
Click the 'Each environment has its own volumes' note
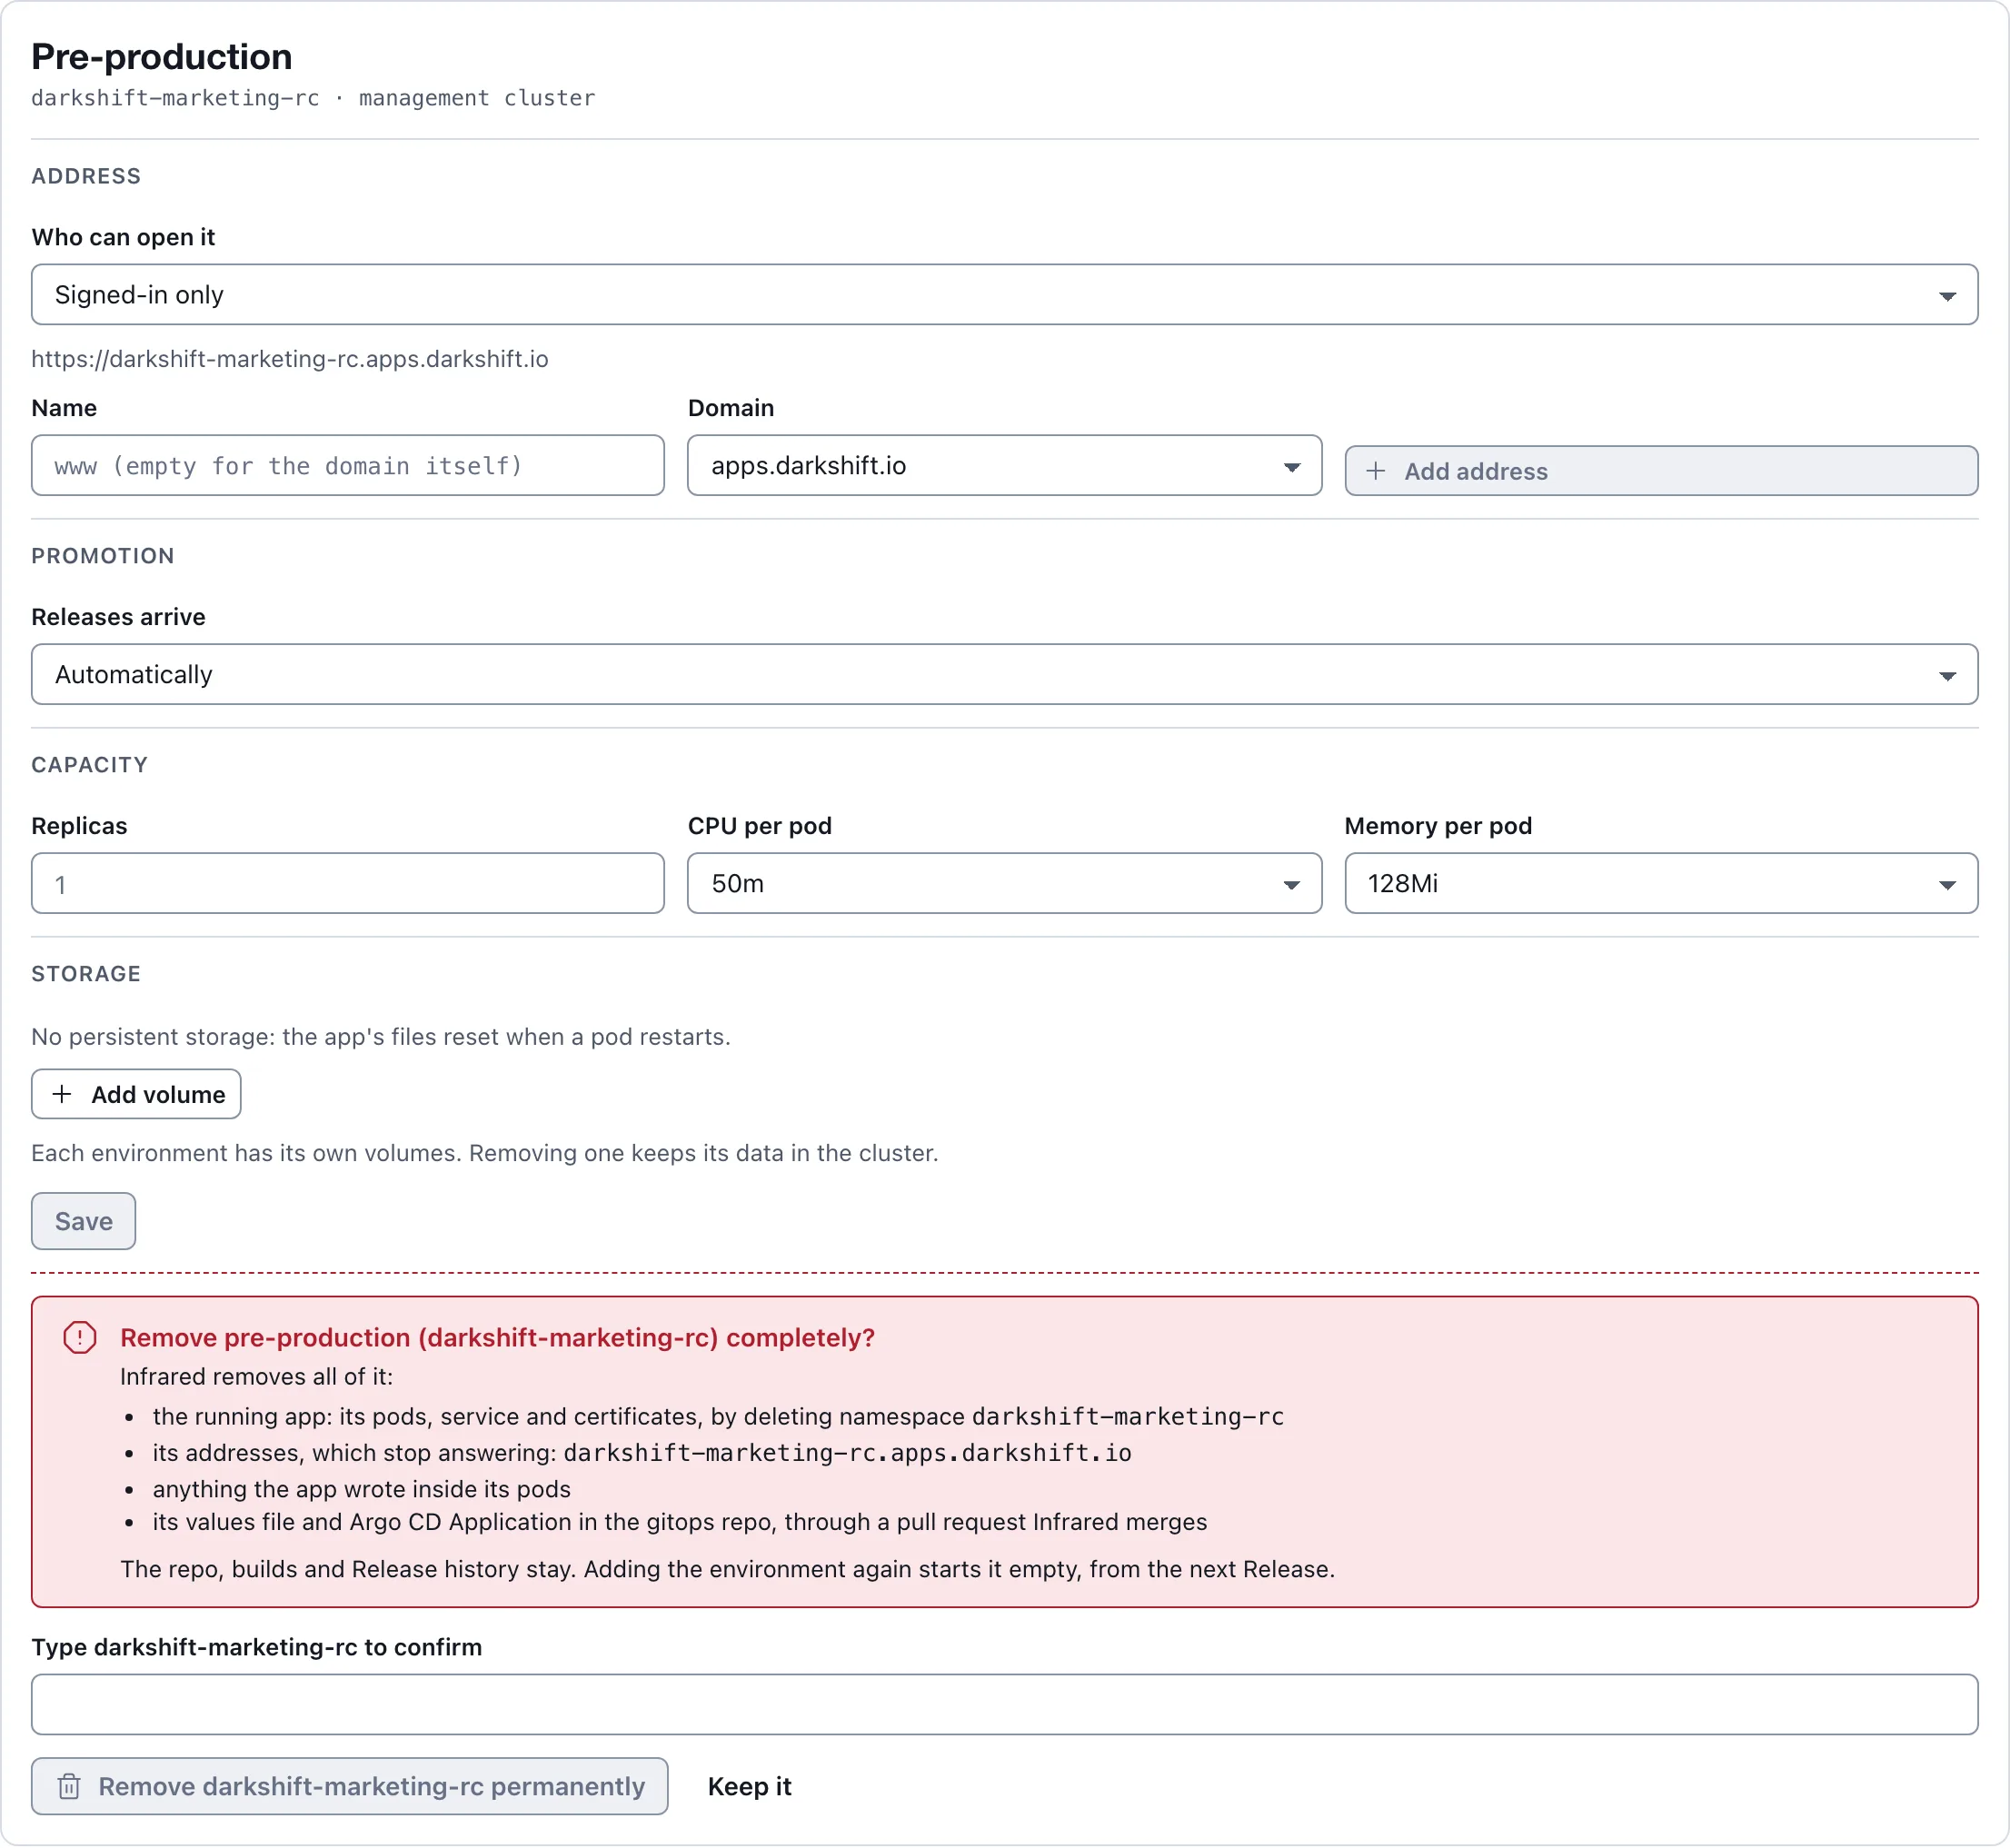pyautogui.click(x=485, y=1153)
